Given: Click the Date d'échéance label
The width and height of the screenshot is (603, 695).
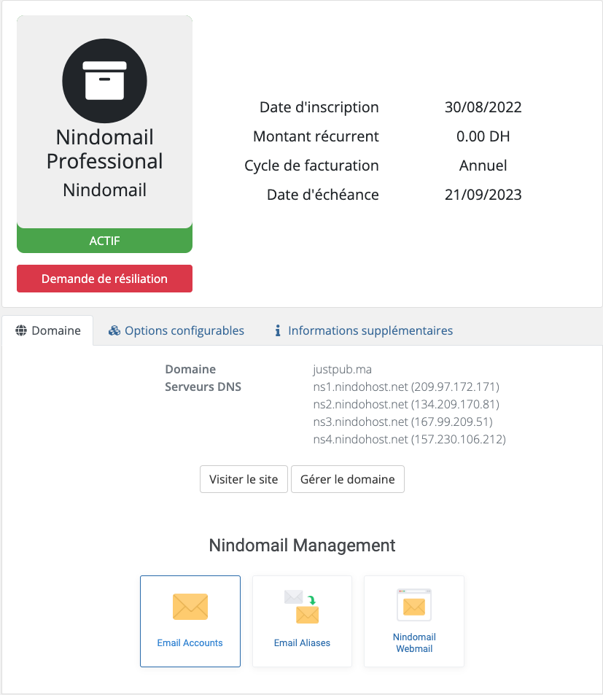Looking at the screenshot, I should pos(323,195).
